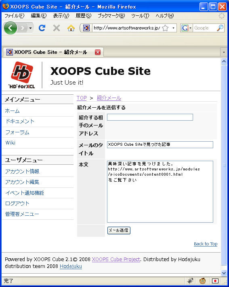Click the green Back navigation arrow
229x287 pixels.
pyautogui.click(x=11, y=28)
